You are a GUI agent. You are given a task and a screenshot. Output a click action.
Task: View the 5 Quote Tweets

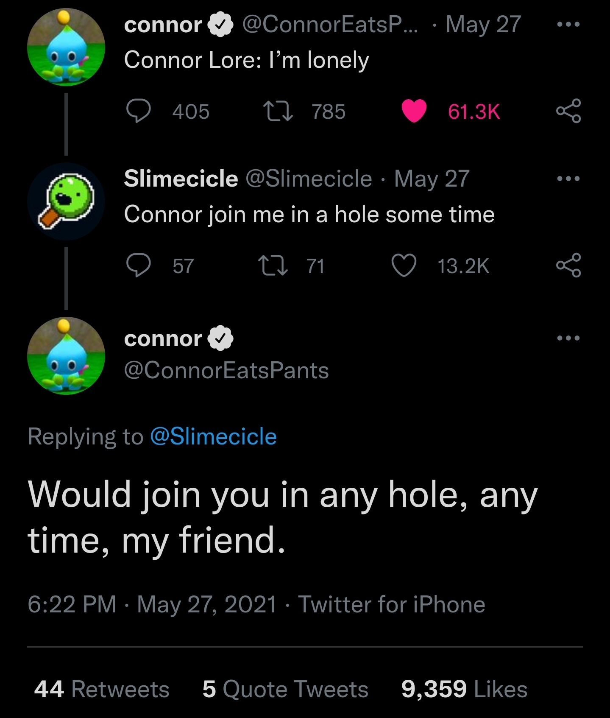[x=285, y=689]
